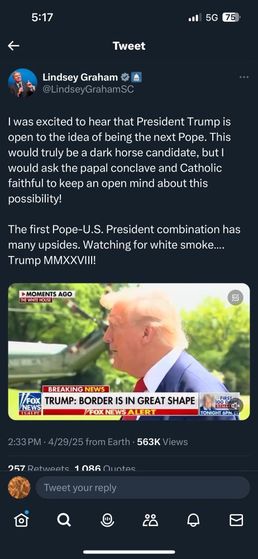Open the Messages envelope icon
This screenshot has height=559, width=258.
236,520
